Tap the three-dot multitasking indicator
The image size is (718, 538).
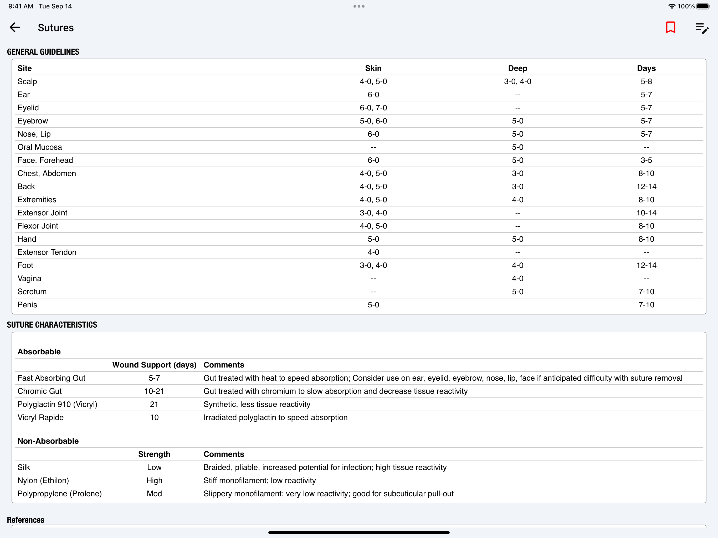tap(359, 6)
